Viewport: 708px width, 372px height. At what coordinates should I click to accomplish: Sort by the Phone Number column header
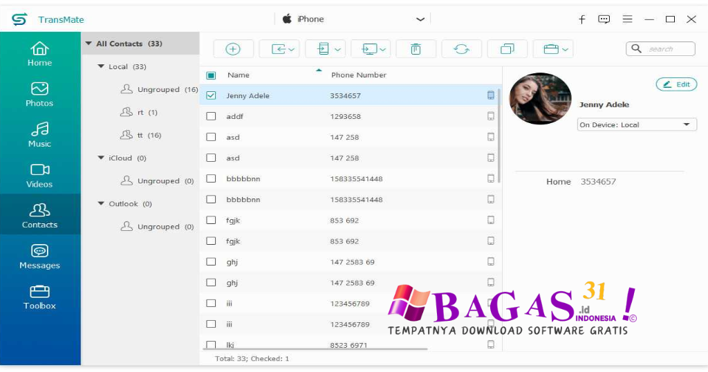[359, 75]
